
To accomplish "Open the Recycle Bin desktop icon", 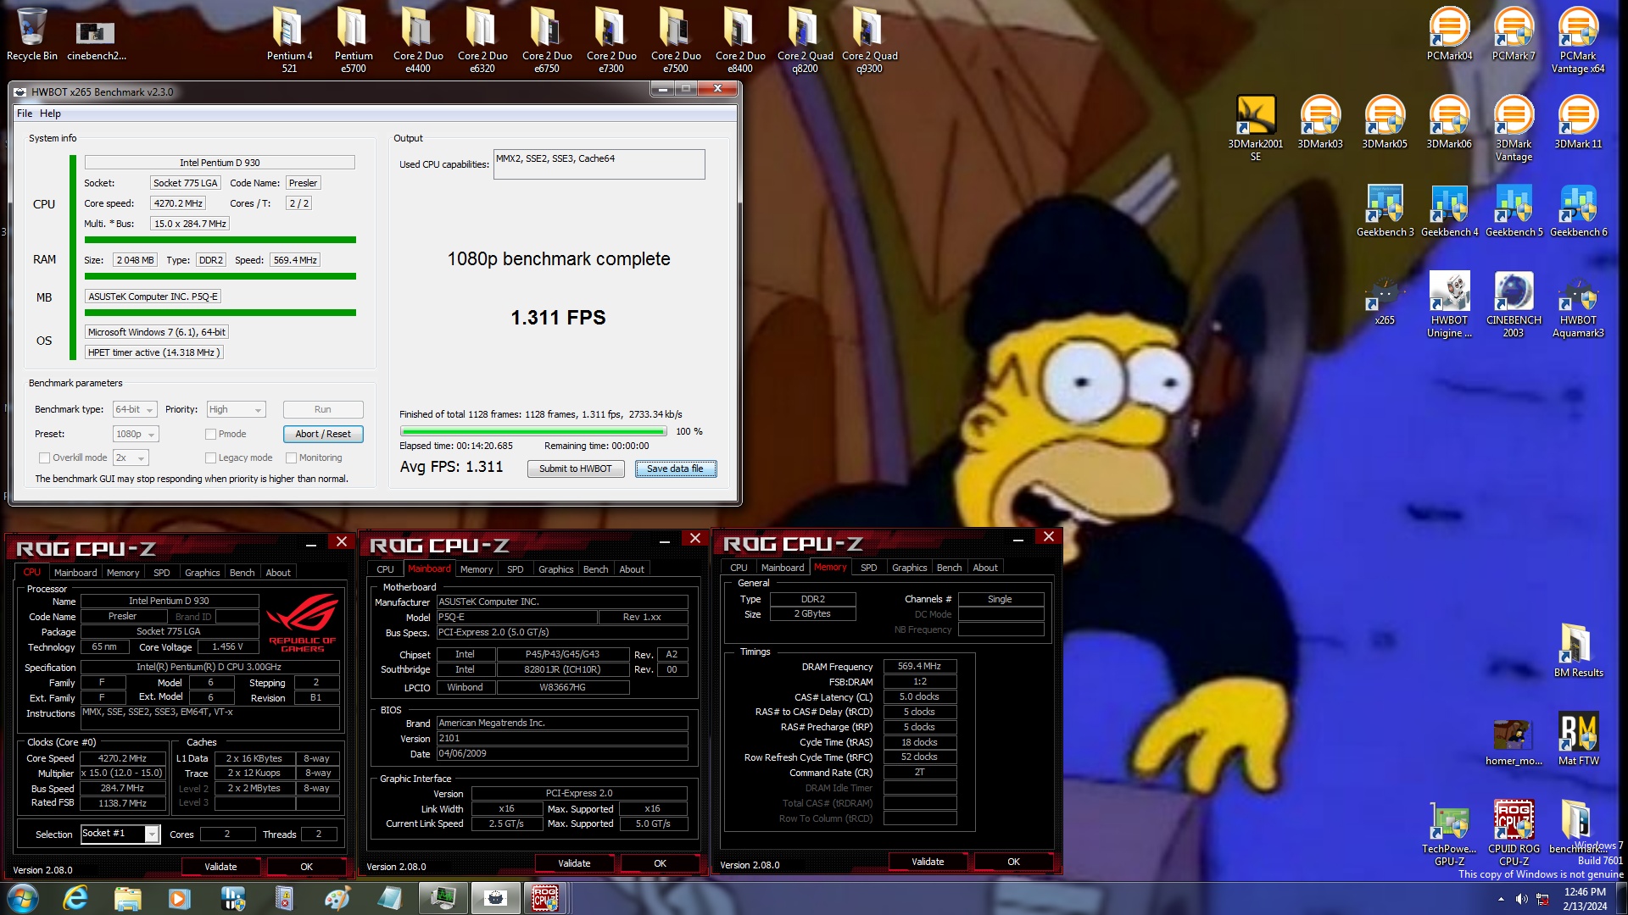I will point(31,34).
